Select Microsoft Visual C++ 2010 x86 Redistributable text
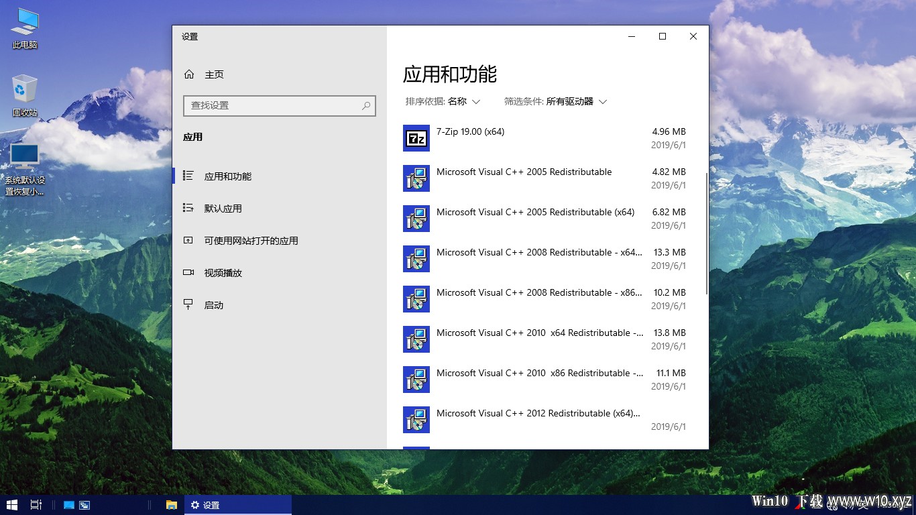The height and width of the screenshot is (515, 916). [540, 373]
